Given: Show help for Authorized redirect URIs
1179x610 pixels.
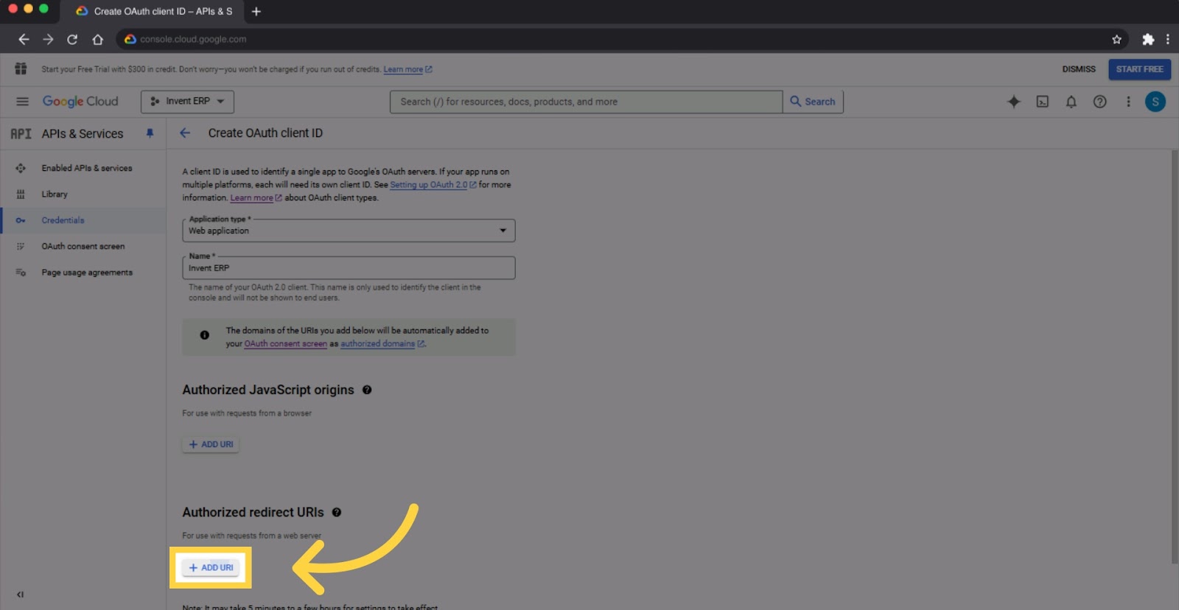Looking at the screenshot, I should 337,512.
